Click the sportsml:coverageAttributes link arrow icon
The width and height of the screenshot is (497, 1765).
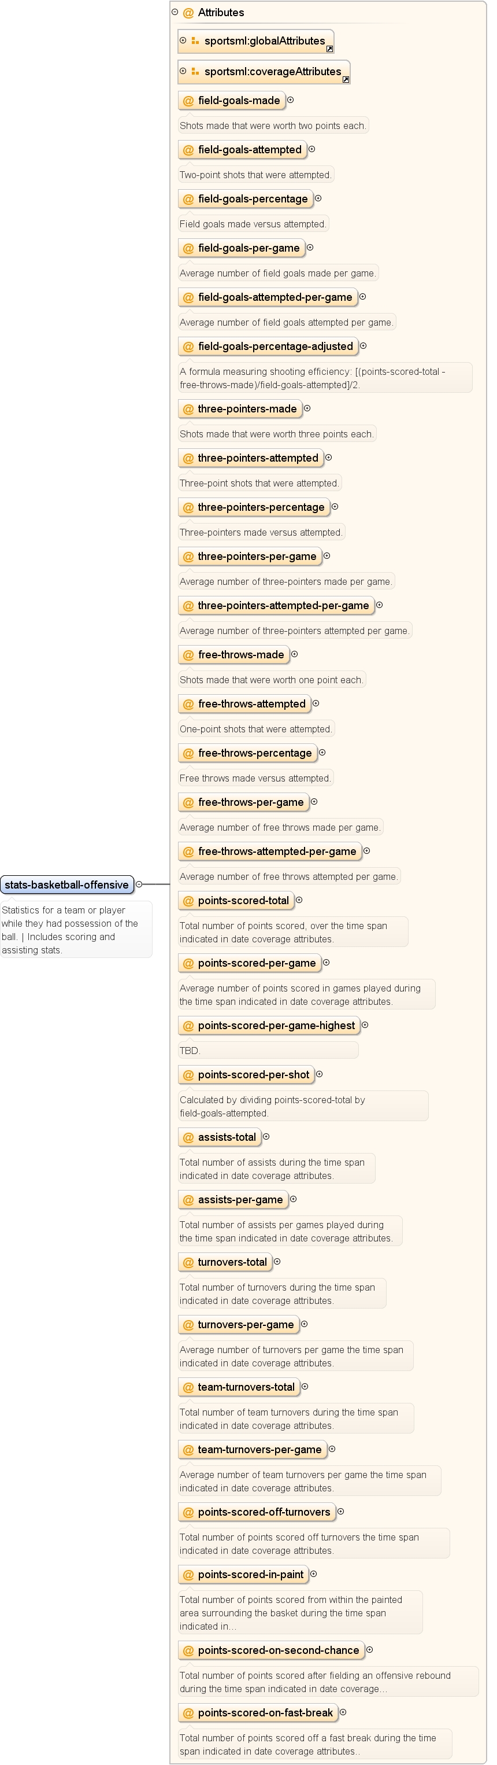click(346, 79)
